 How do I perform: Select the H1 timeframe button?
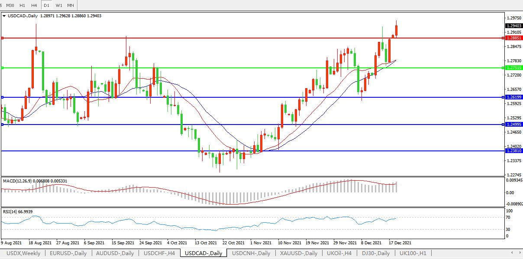pyautogui.click(x=22, y=5)
